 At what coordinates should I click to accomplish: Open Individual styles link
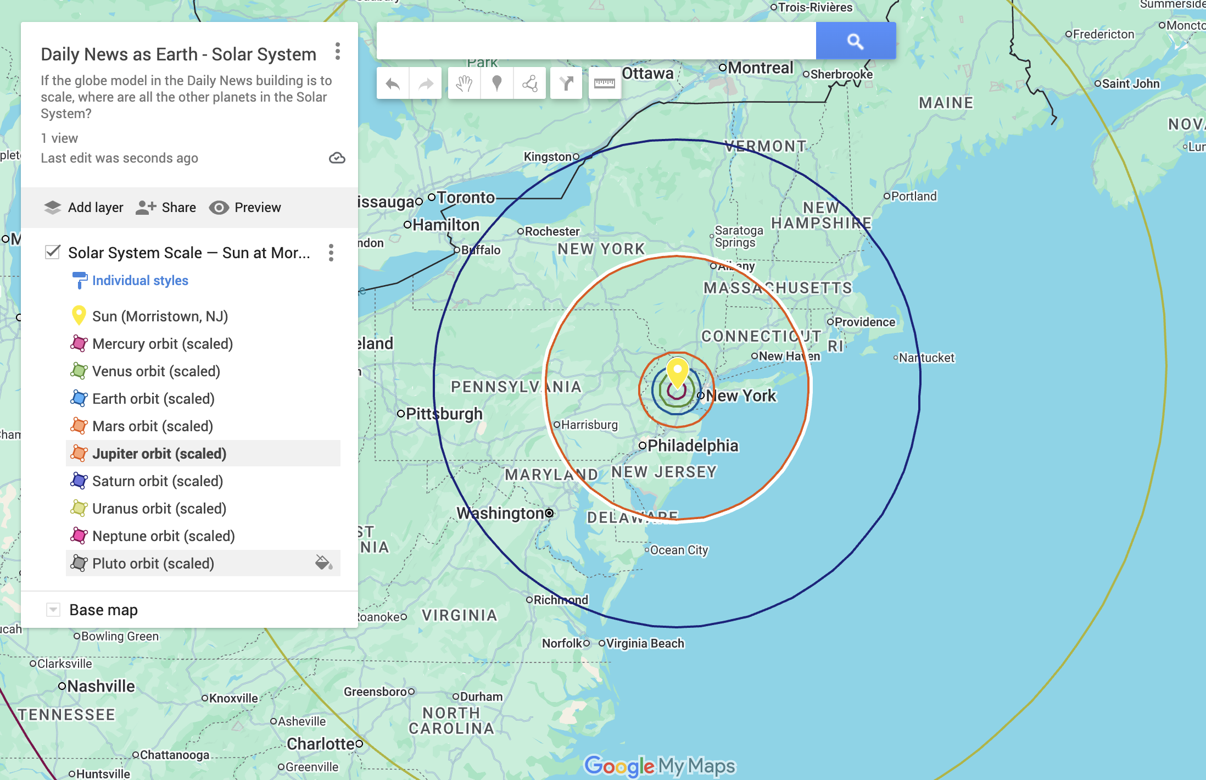140,281
